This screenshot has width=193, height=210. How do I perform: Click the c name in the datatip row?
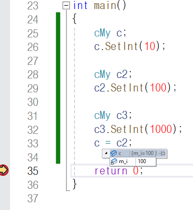point(120,154)
